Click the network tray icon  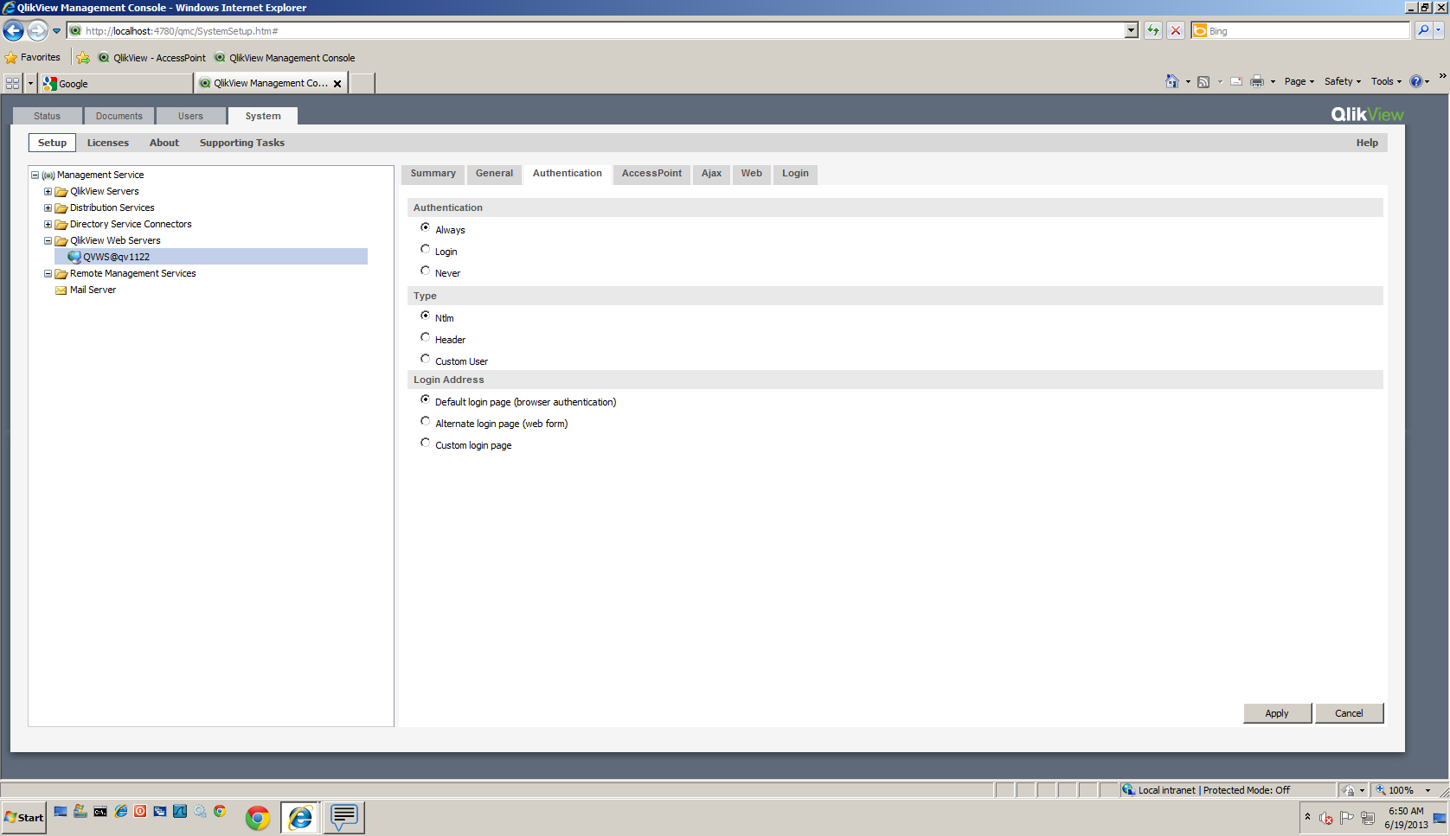[1368, 818]
